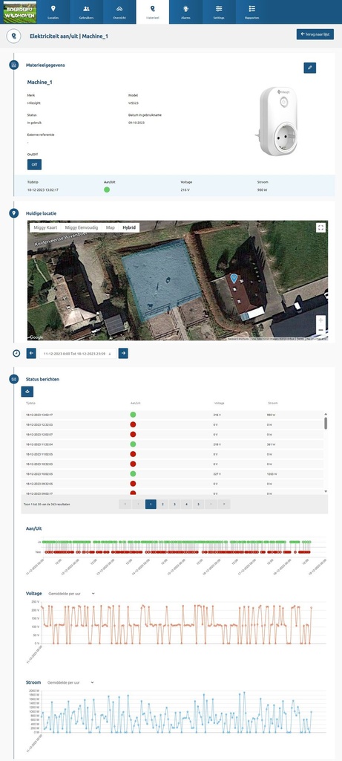Open the Alarms bell icon

click(x=185, y=12)
